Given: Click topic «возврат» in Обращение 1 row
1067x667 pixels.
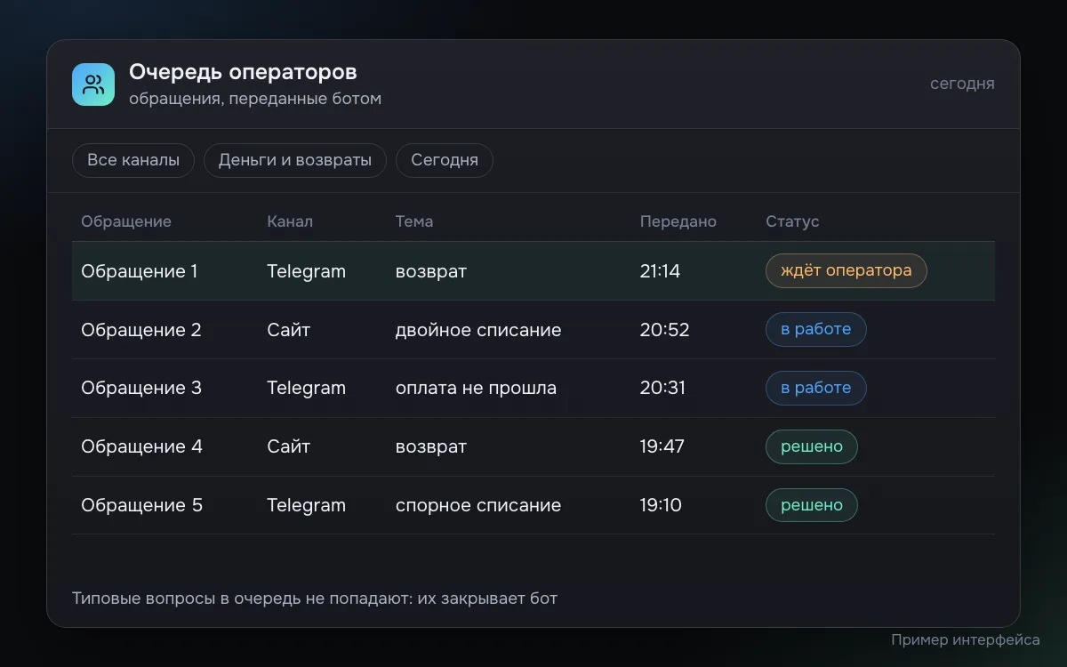Looking at the screenshot, I should point(431,271).
